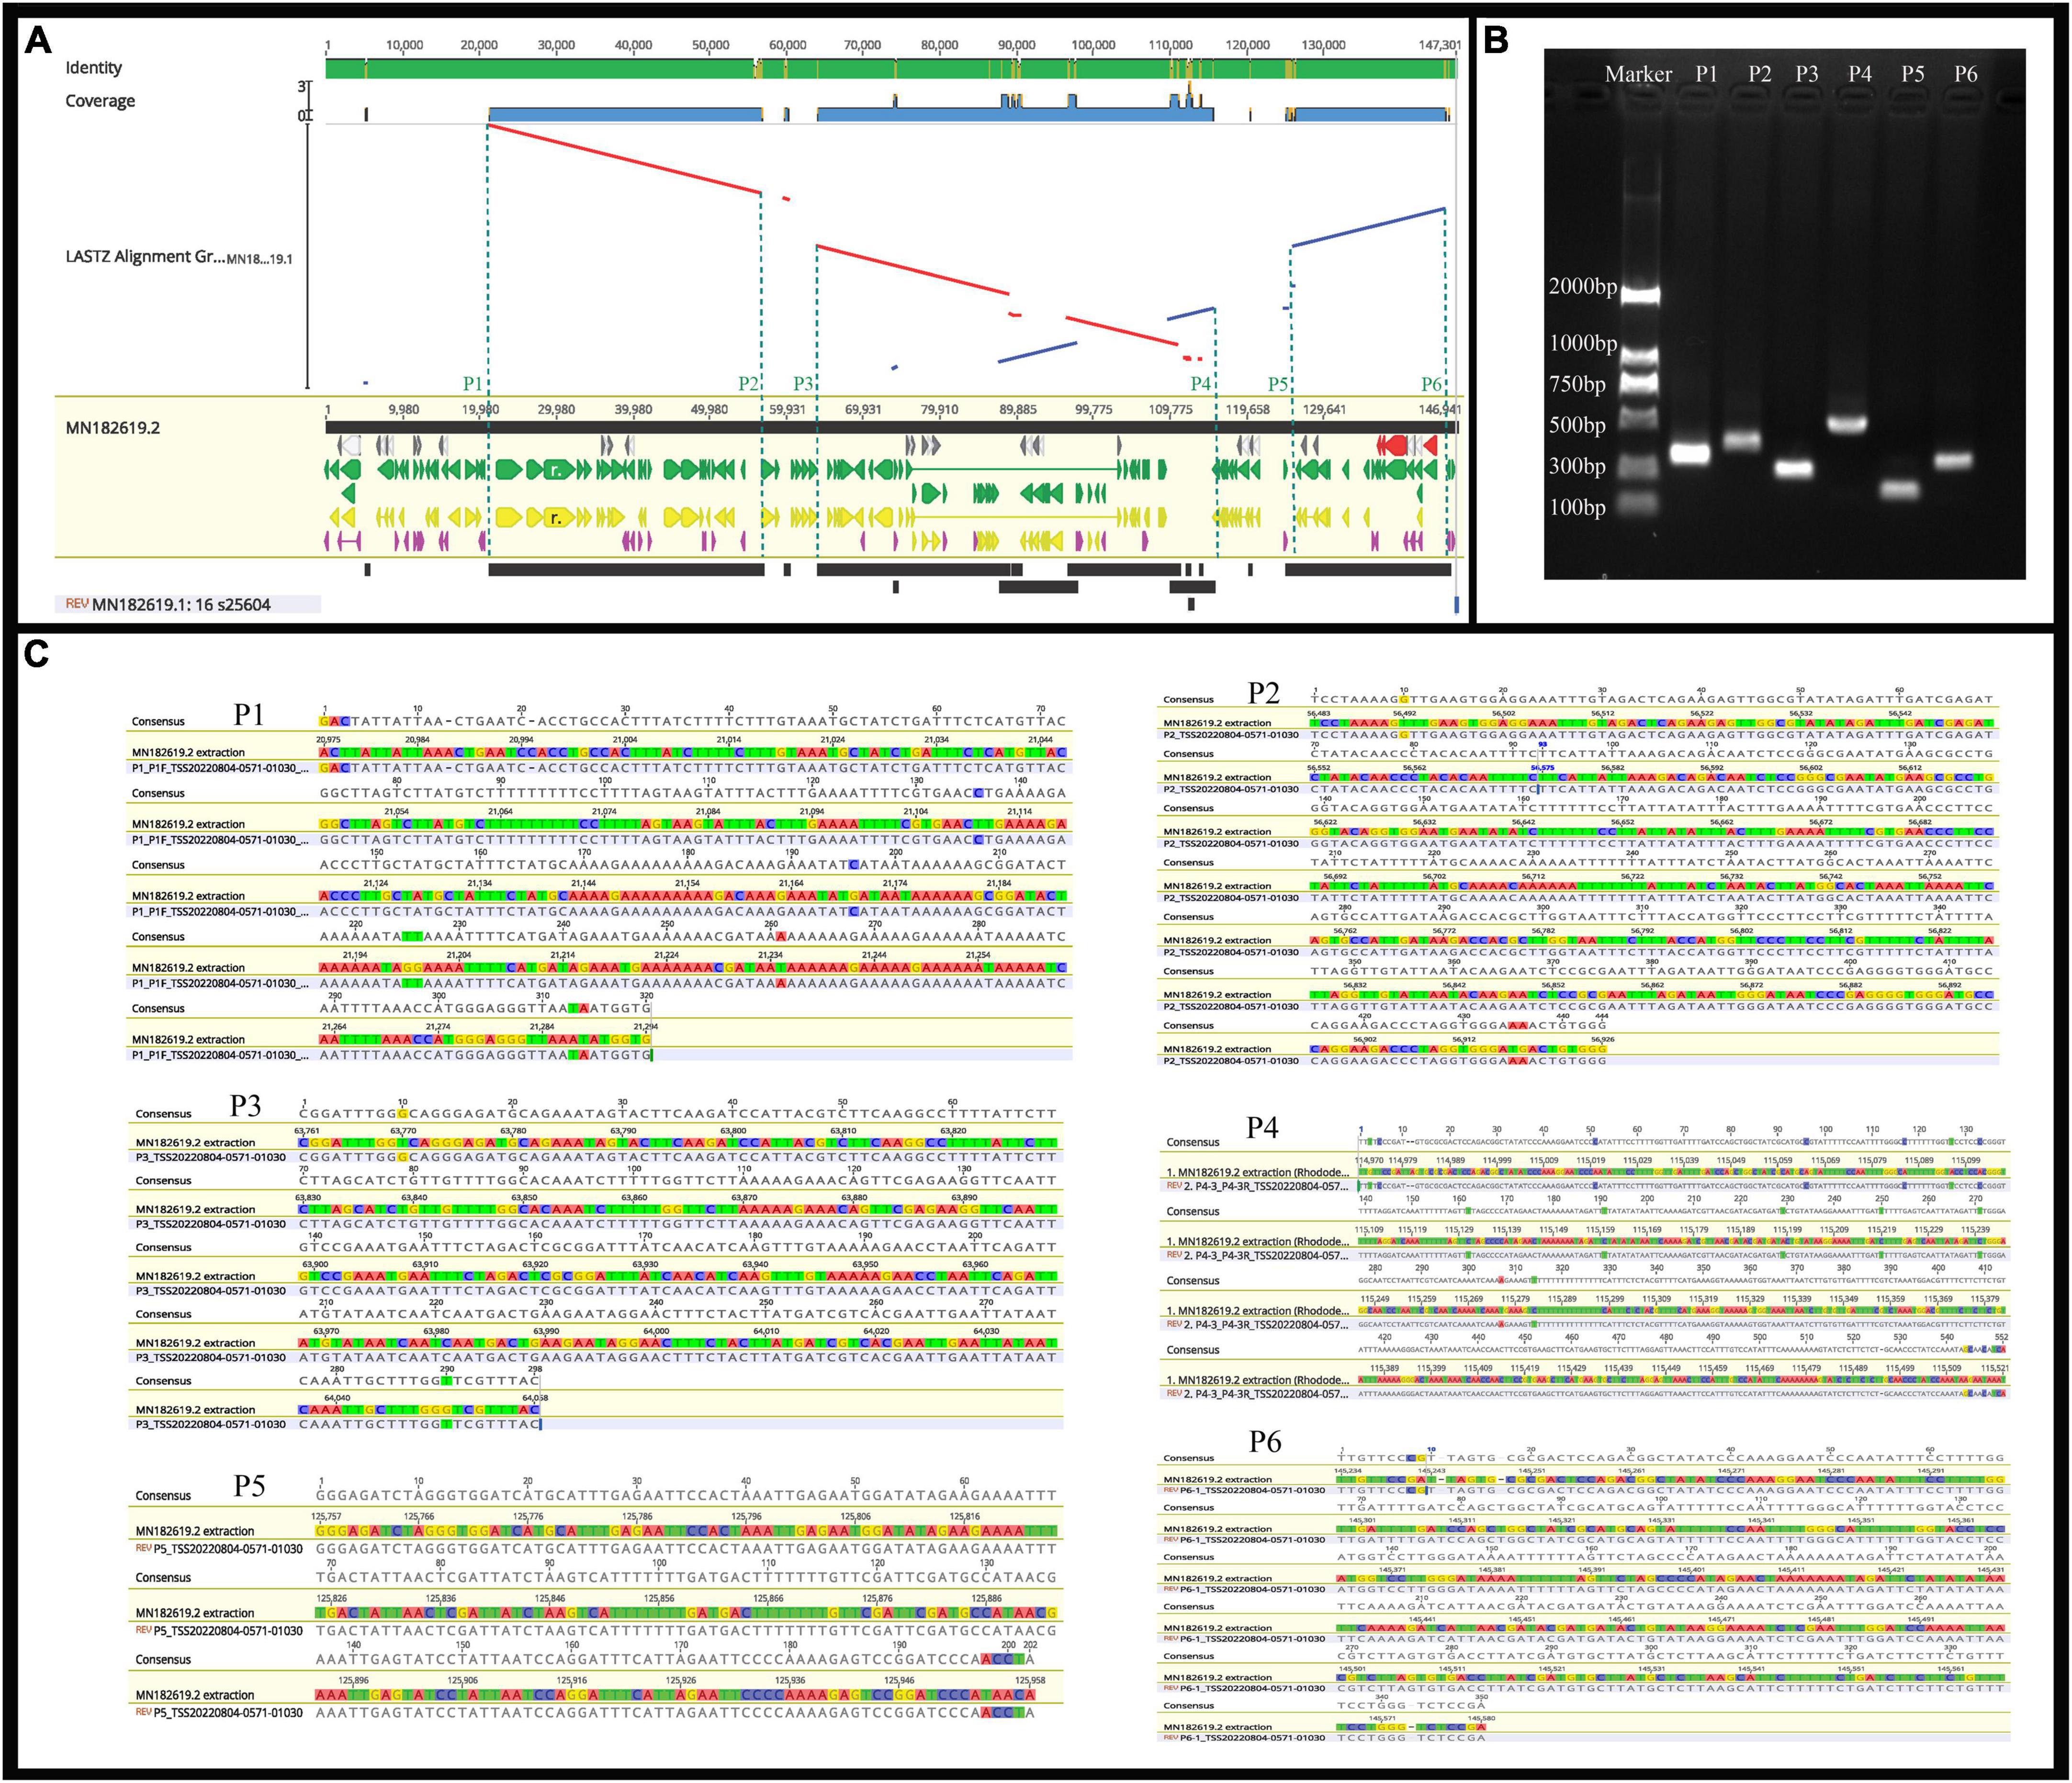Viewport: 2072px width, 1783px height.
Task: Click the panel B letter label
Action: pyautogui.click(x=1497, y=41)
